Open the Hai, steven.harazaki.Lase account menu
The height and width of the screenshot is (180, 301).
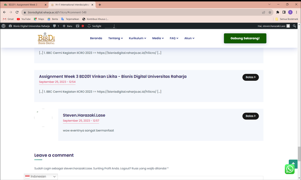(274, 26)
